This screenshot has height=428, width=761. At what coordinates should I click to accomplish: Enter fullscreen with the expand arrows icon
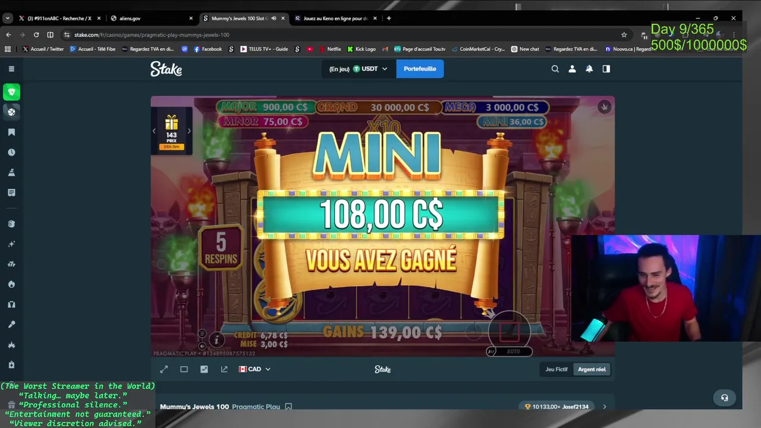[164, 369]
